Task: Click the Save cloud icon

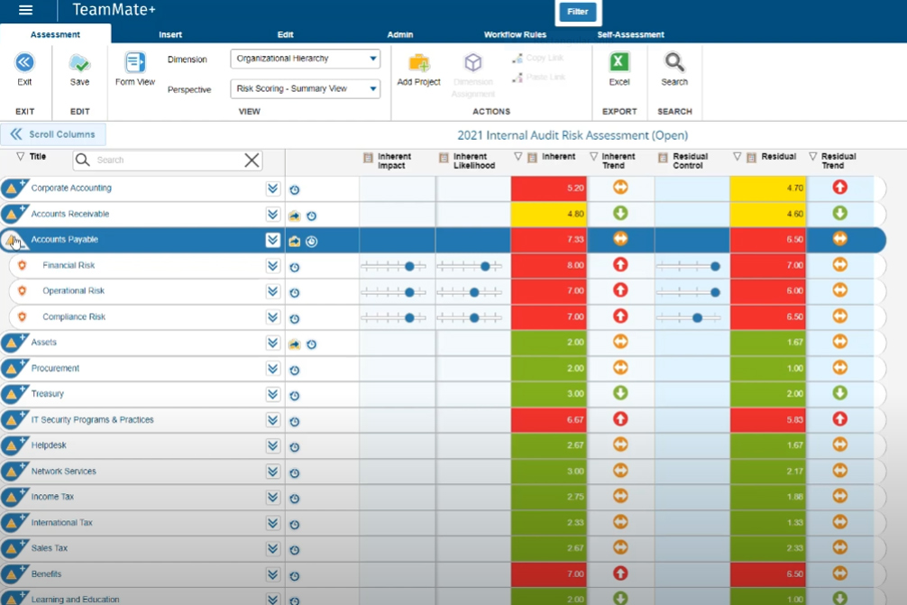Action: pos(79,62)
